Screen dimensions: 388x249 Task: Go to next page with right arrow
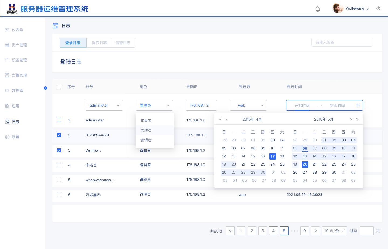[x=315, y=231]
